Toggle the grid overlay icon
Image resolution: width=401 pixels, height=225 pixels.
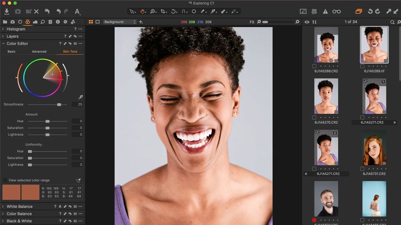click(314, 12)
